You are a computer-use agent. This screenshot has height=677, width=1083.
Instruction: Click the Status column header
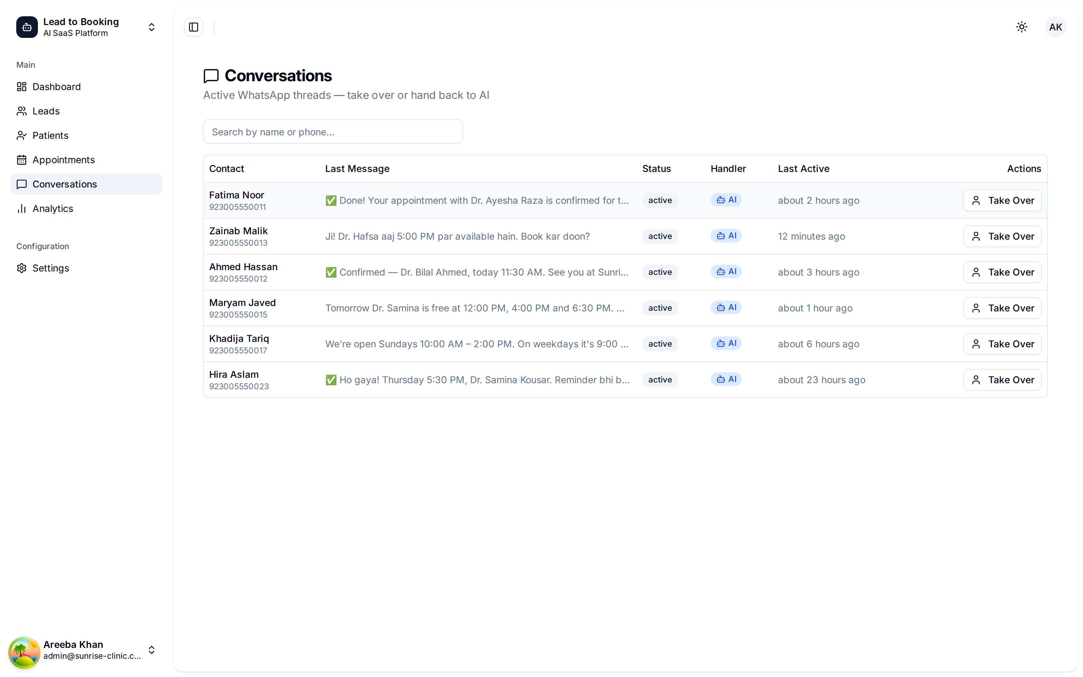(656, 168)
